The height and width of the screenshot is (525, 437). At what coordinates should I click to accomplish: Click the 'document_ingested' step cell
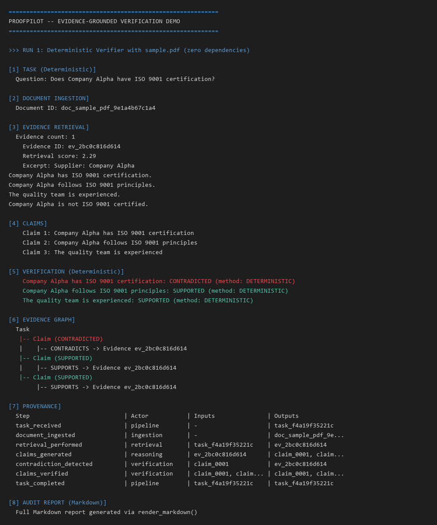pyautogui.click(x=45, y=435)
